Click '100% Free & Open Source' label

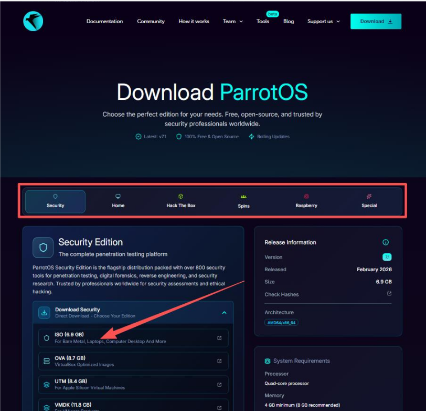pos(211,137)
